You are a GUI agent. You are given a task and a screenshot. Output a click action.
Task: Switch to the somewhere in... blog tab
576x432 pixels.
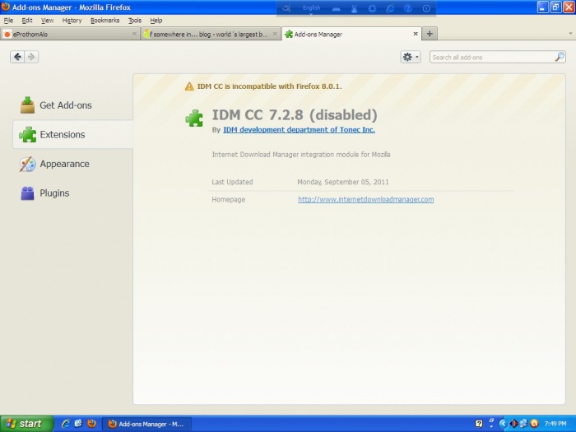pyautogui.click(x=211, y=35)
